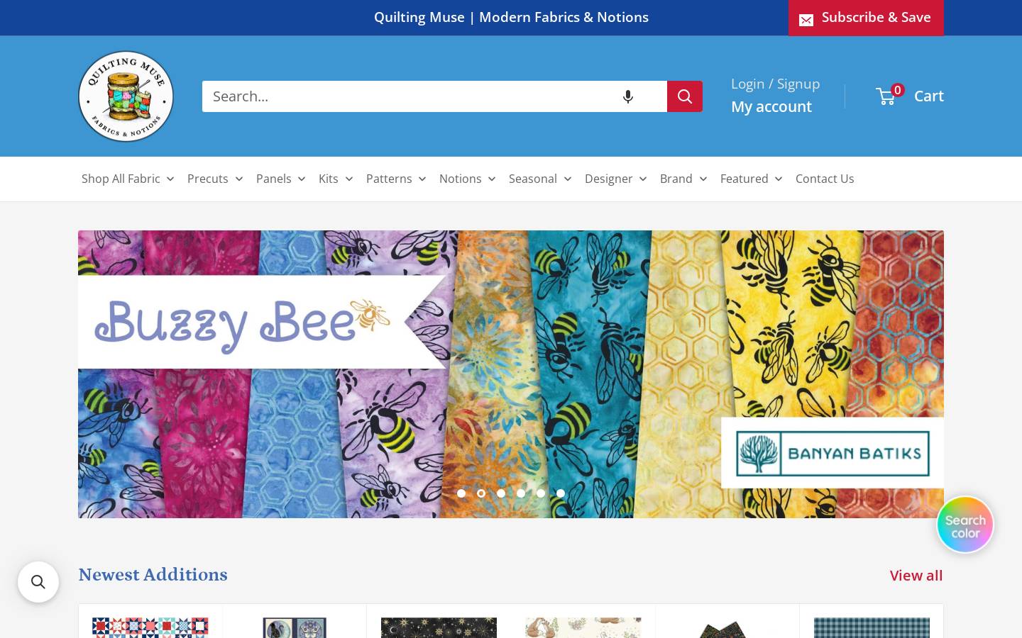
Task: Activate the microphone voice search icon
Action: 627,96
